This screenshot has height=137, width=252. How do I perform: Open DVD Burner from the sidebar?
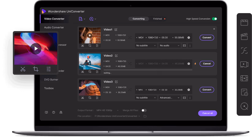tap(51, 80)
